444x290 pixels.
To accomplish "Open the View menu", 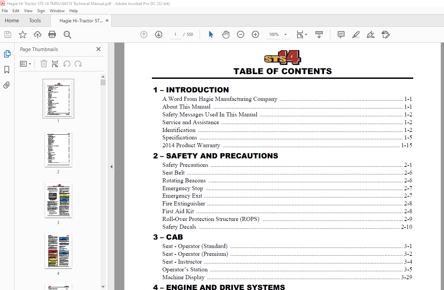I will click(28, 11).
